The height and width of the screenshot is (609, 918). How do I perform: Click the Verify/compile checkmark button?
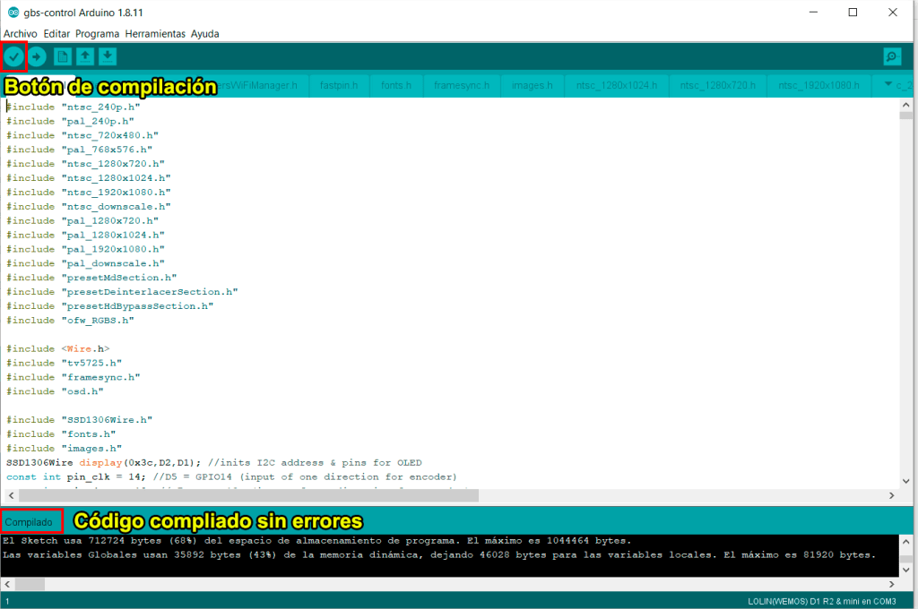(x=14, y=56)
